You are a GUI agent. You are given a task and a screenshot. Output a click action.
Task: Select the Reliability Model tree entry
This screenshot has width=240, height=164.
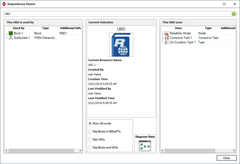pos(180,33)
